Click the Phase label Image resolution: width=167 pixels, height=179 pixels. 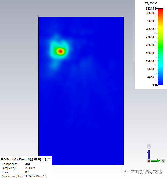[6, 172]
